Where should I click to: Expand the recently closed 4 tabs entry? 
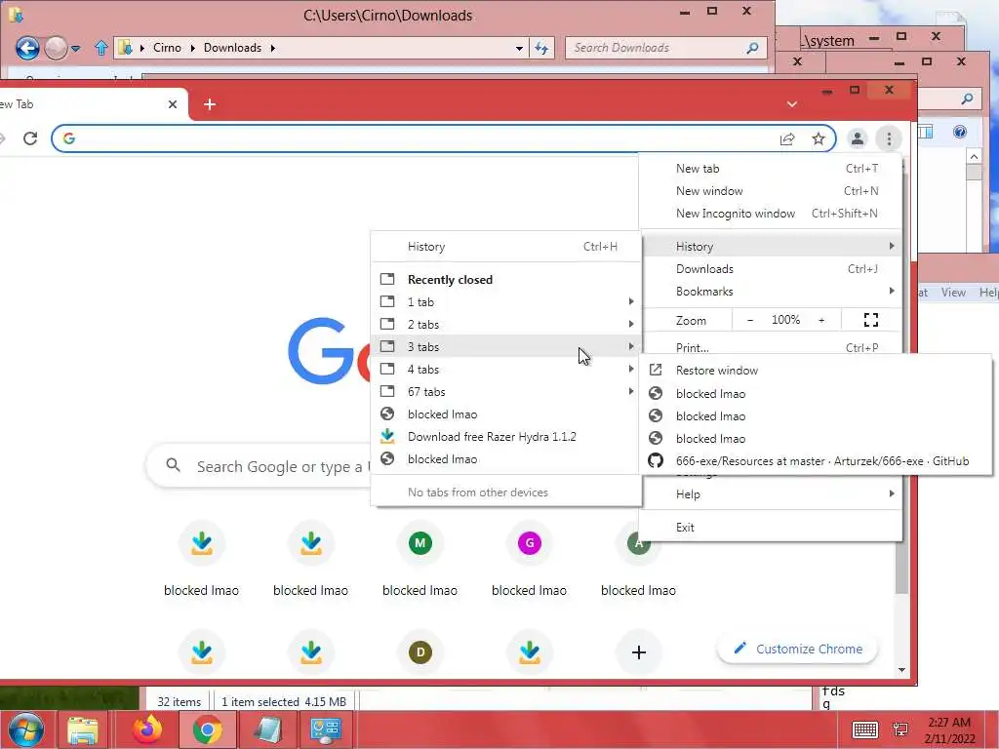click(506, 370)
